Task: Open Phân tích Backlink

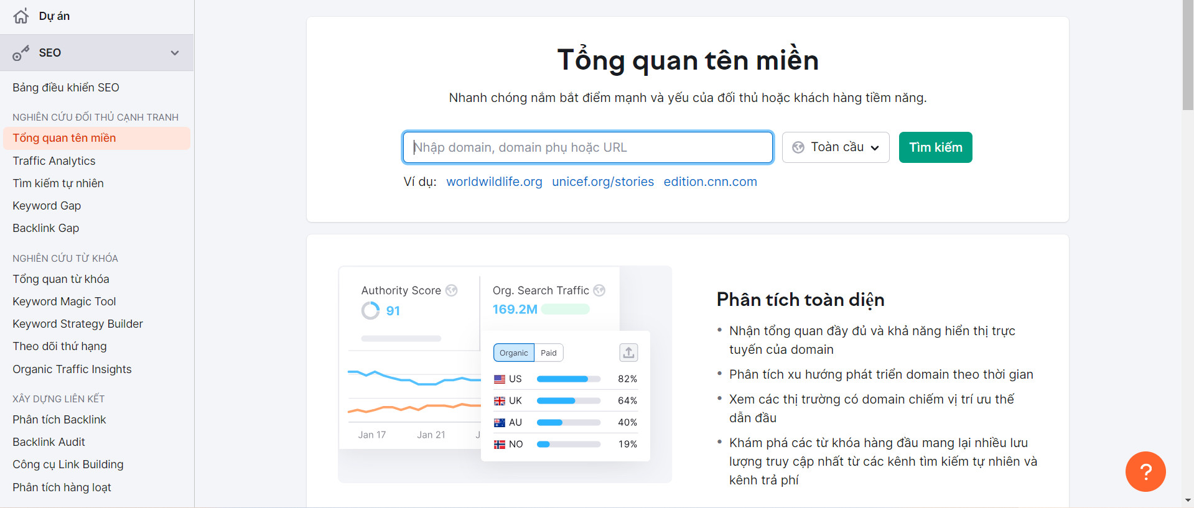Action: click(x=59, y=420)
